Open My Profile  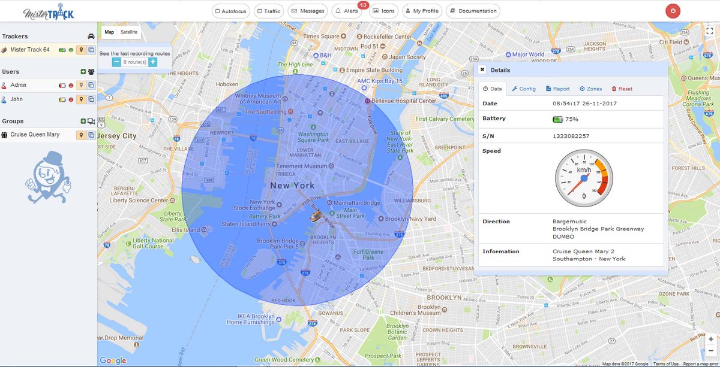[x=421, y=11]
